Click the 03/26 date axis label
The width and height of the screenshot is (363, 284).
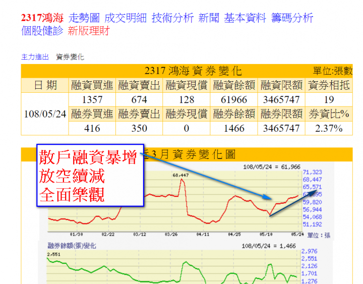pyautogui.click(x=171, y=235)
